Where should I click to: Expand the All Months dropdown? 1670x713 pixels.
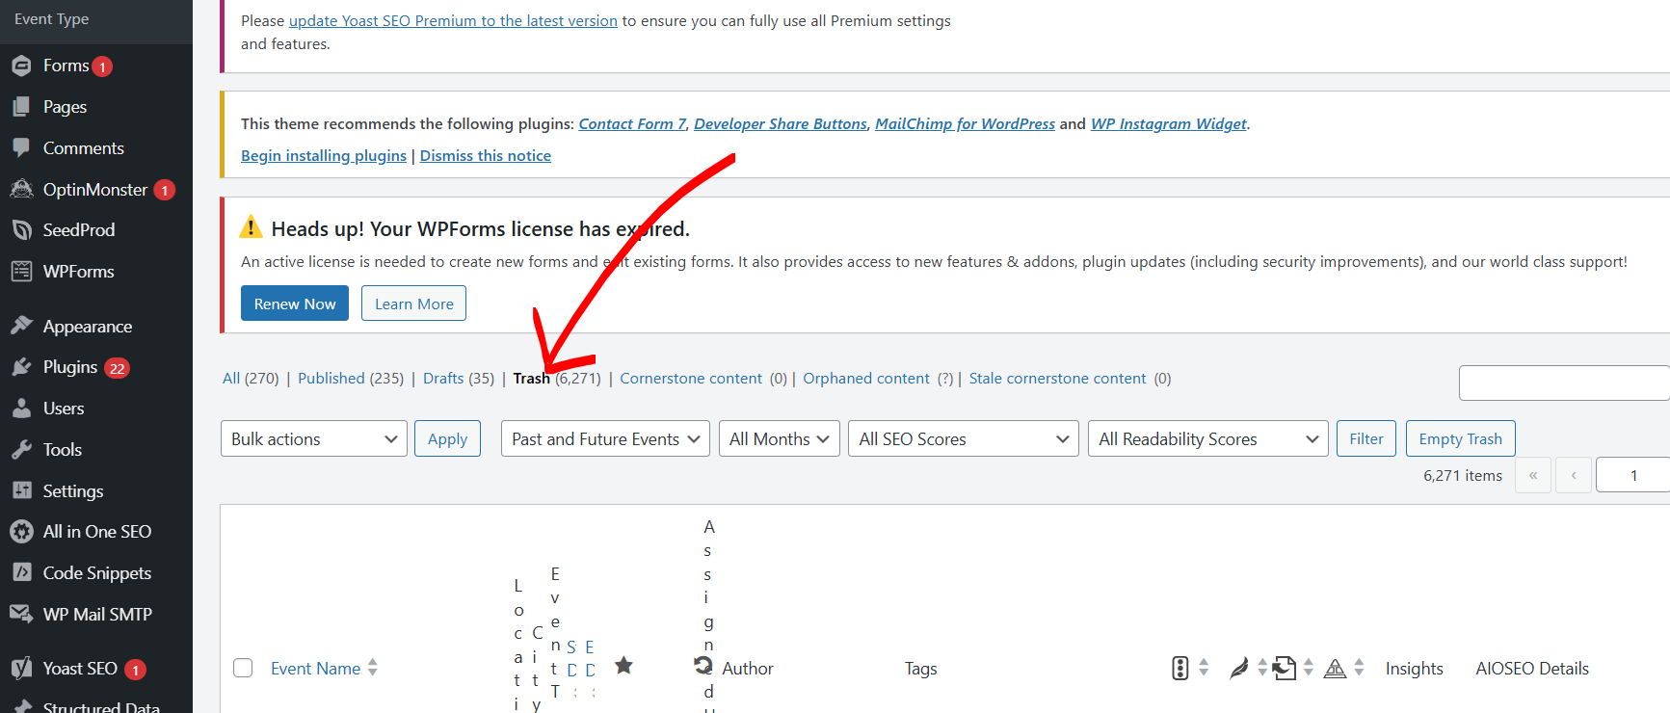tap(779, 438)
